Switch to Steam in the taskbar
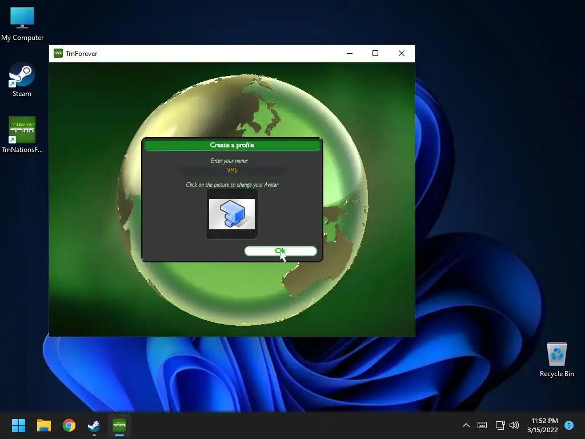 (x=94, y=425)
